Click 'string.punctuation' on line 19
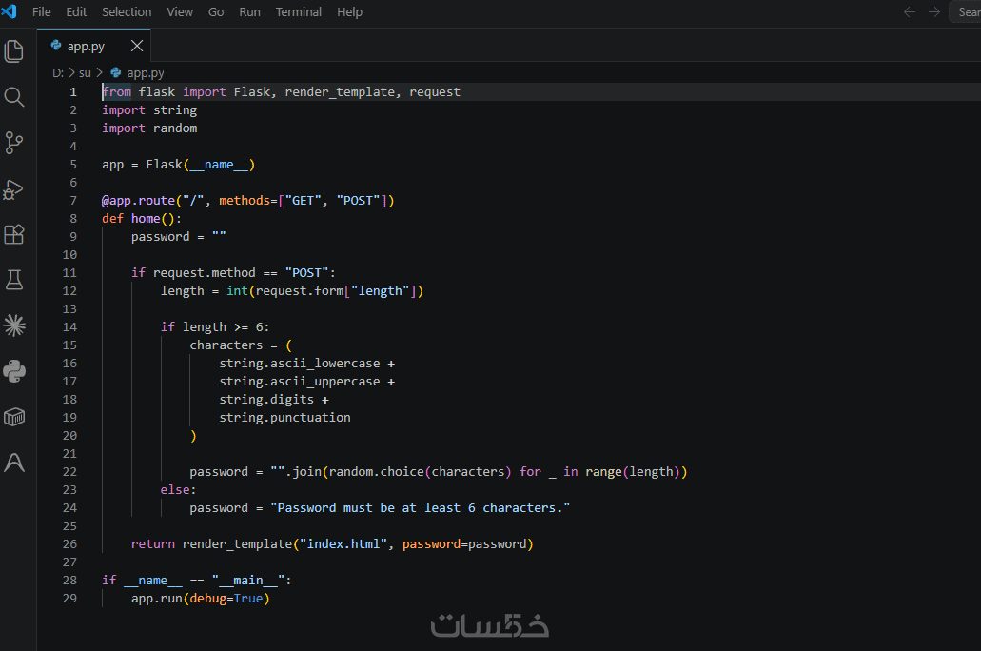Screen dimensions: 981x651 click(284, 418)
